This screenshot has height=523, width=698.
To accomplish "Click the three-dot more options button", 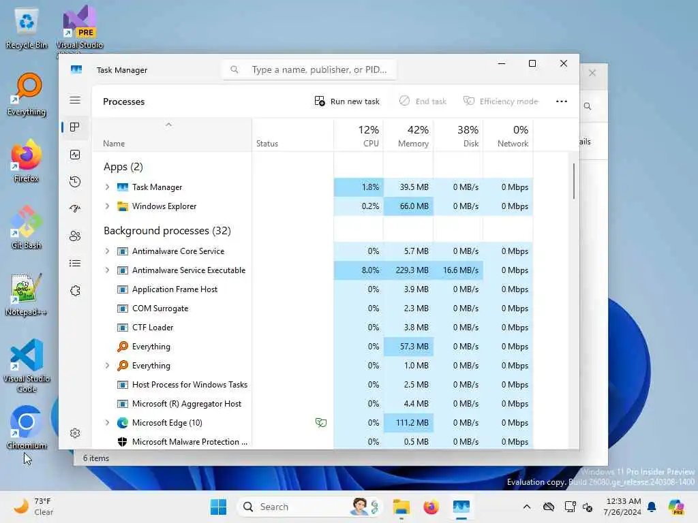I will (x=562, y=101).
